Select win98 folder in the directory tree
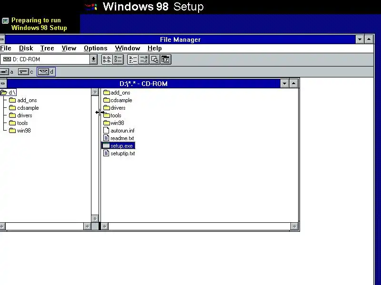This screenshot has width=381, height=285. point(20,131)
